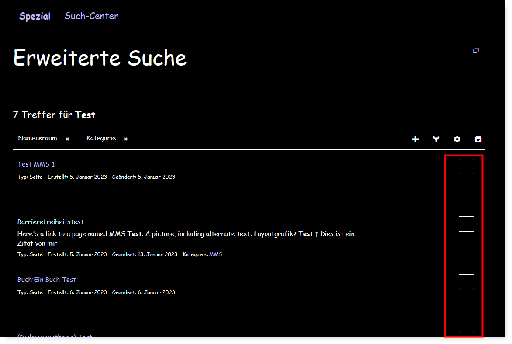The width and height of the screenshot is (512, 344).
Task: Click the plus icon to add filter
Action: click(x=415, y=139)
